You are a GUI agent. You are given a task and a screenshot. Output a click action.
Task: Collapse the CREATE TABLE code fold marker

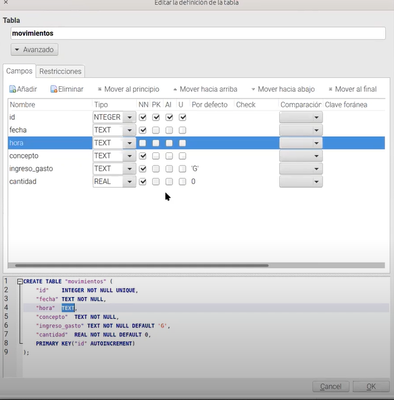pos(19,281)
